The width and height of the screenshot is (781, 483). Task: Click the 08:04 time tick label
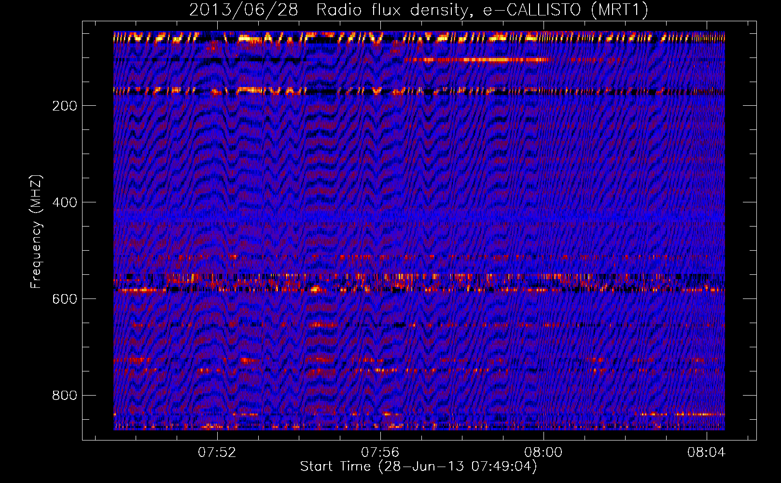[x=707, y=452]
